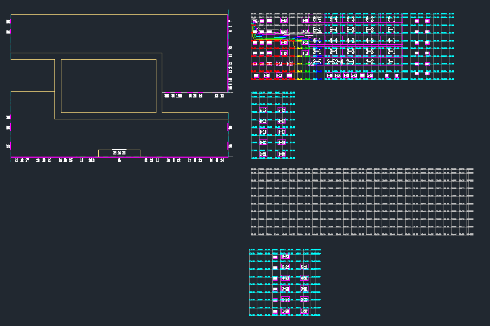Image resolution: width=490 pixels, height=326 pixels.
Task: Click the large white table grid
Action: (362, 202)
